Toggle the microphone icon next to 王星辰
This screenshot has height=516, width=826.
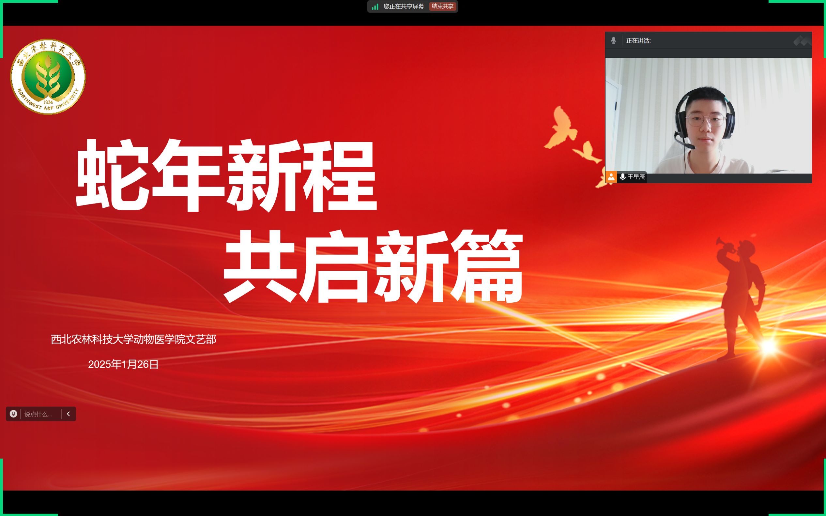pyautogui.click(x=622, y=177)
